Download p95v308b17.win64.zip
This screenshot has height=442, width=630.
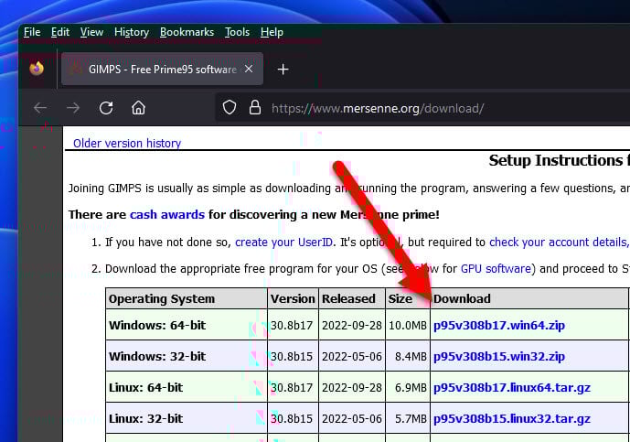pyautogui.click(x=499, y=325)
